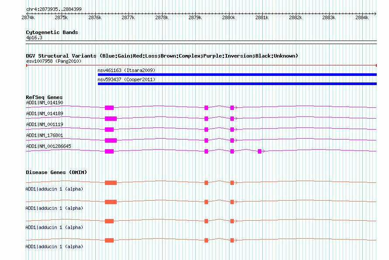
Task: Click the blue nsv461163 gain bar
Action: [237, 75]
